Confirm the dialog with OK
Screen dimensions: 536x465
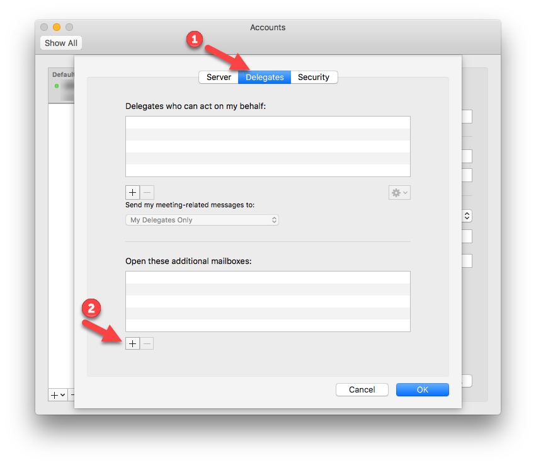pos(422,389)
